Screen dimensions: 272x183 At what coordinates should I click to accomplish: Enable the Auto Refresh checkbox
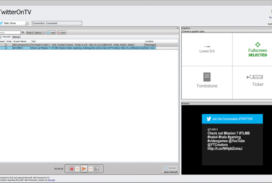coord(163,172)
